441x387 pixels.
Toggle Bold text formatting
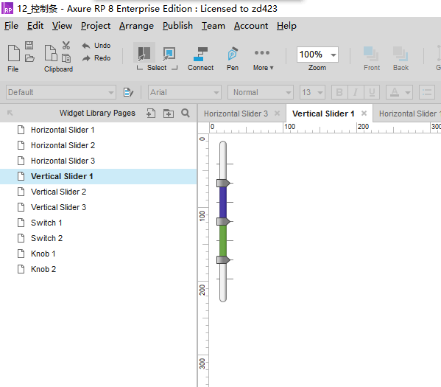(x=339, y=92)
